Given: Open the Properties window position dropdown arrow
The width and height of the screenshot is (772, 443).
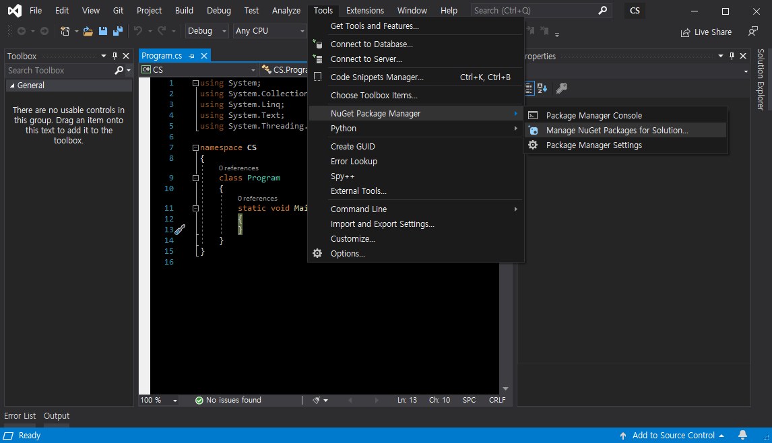Looking at the screenshot, I should [x=721, y=56].
